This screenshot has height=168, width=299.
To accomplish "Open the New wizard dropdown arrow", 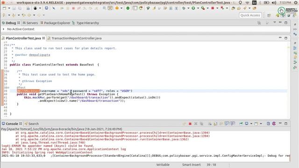I will (9, 8).
